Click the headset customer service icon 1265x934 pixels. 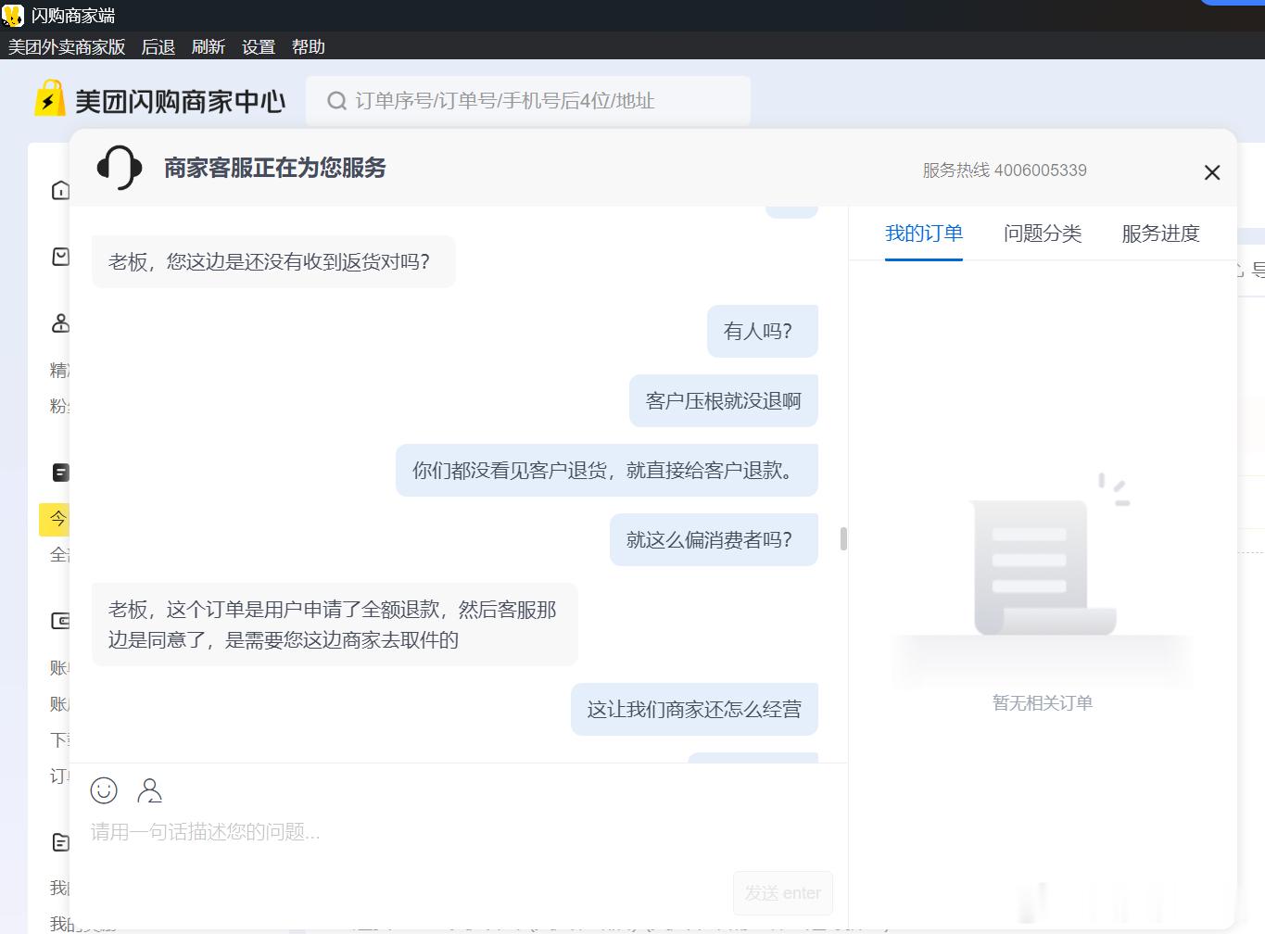pyautogui.click(x=120, y=168)
